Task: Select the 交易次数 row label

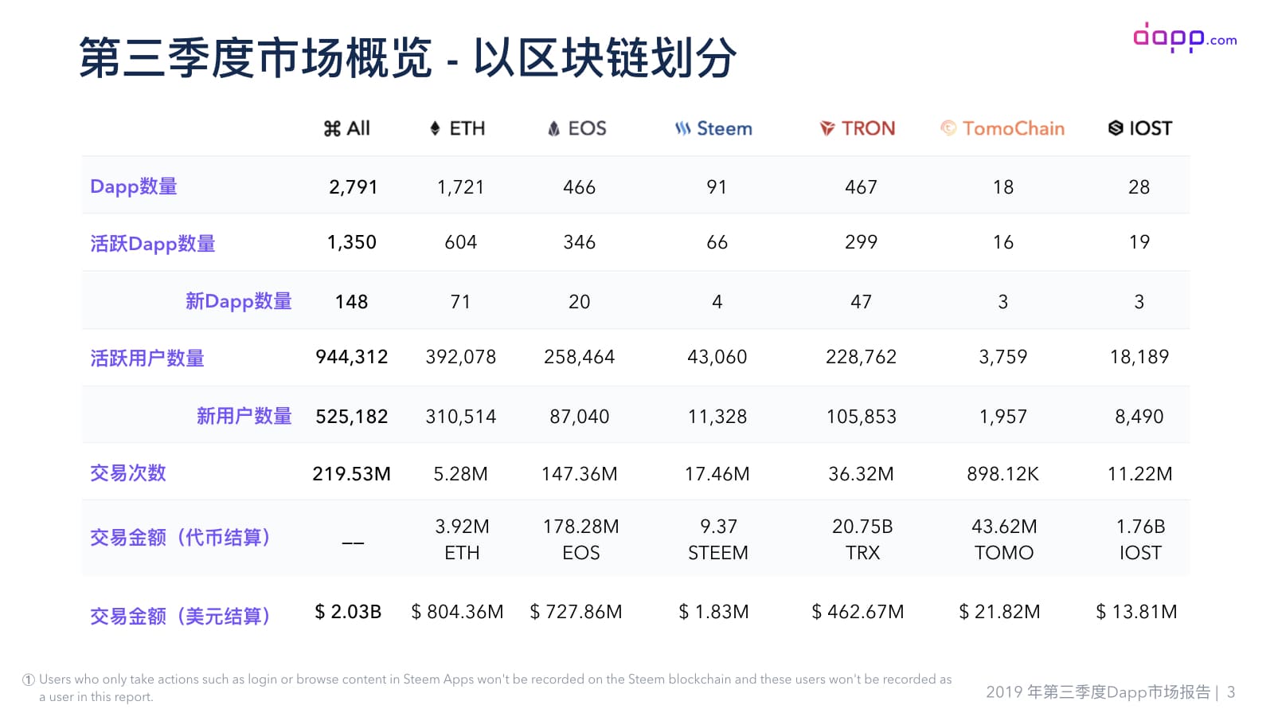Action: coord(128,473)
